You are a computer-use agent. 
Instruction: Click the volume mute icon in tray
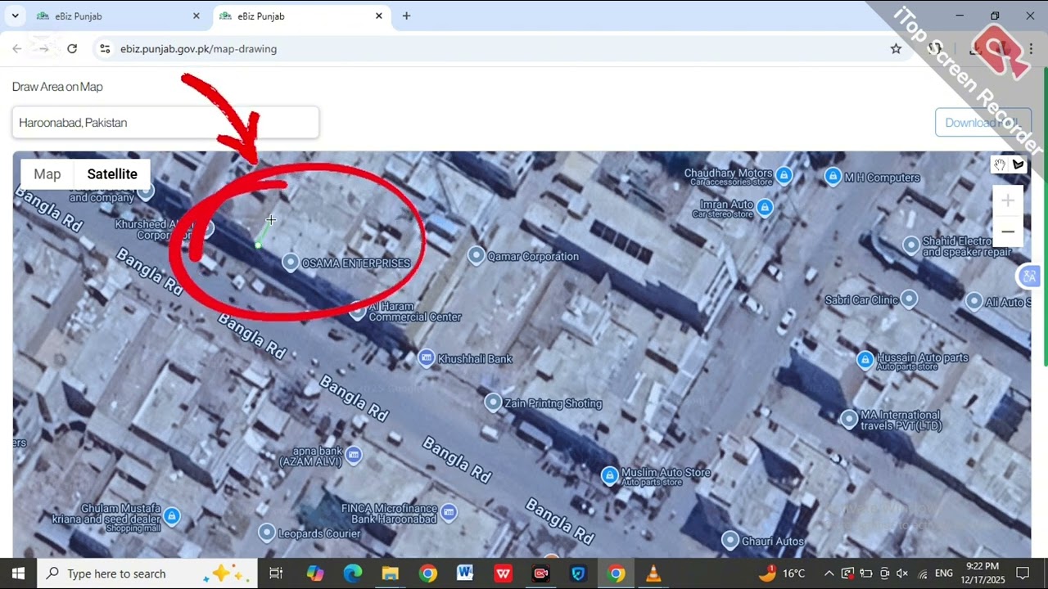902,573
